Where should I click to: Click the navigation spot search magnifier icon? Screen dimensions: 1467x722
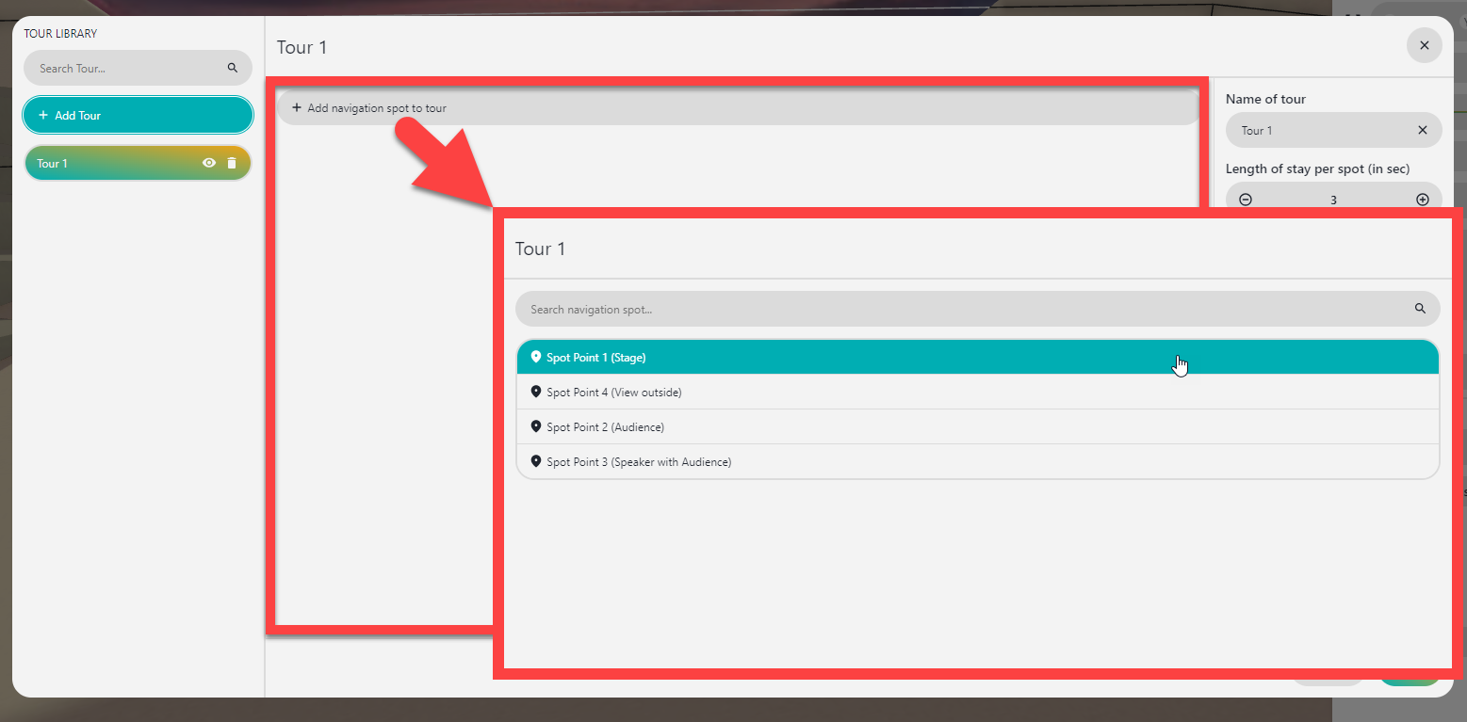[1420, 309]
